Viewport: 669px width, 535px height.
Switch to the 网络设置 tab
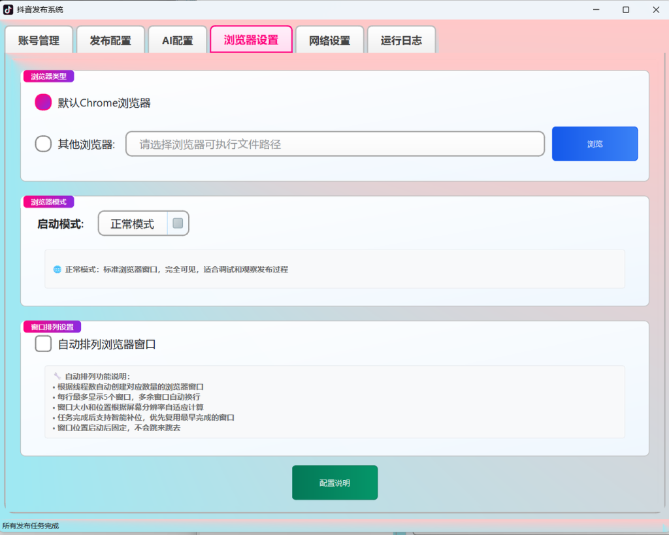[x=329, y=40]
